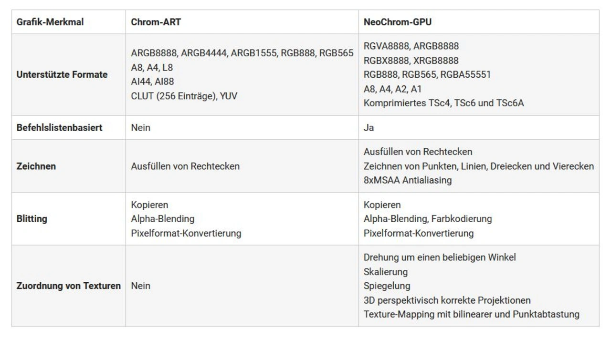Image resolution: width=611 pixels, height=339 pixels.
Task: Click the Befehlslistenbasiert row label
Action: coord(59,128)
